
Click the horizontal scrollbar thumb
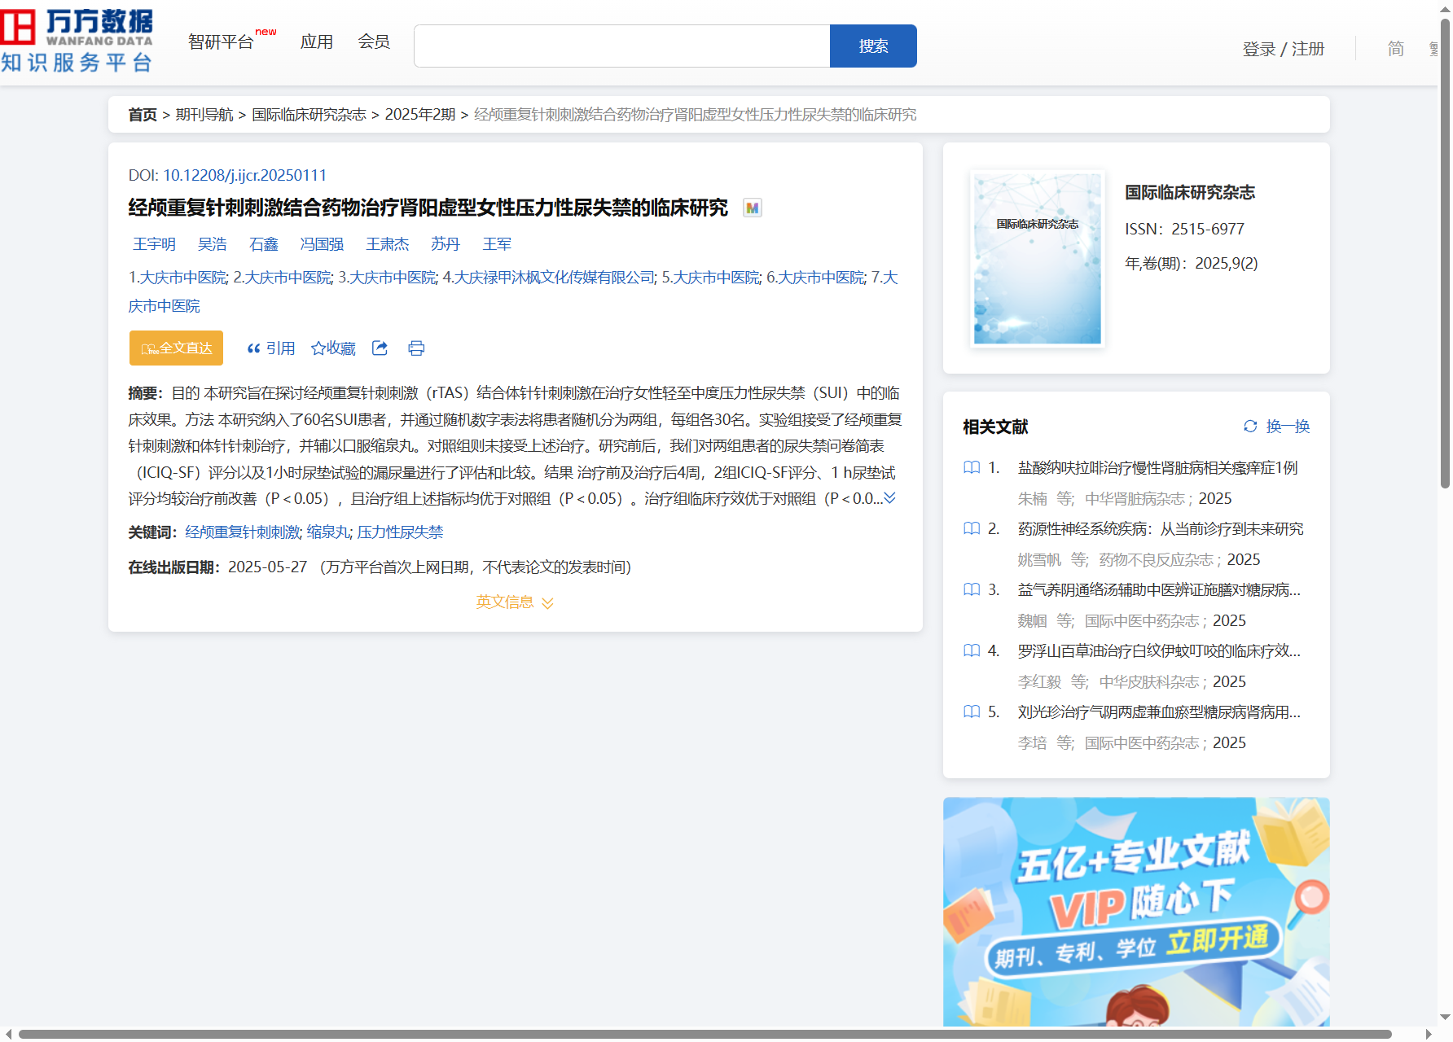click(705, 1035)
